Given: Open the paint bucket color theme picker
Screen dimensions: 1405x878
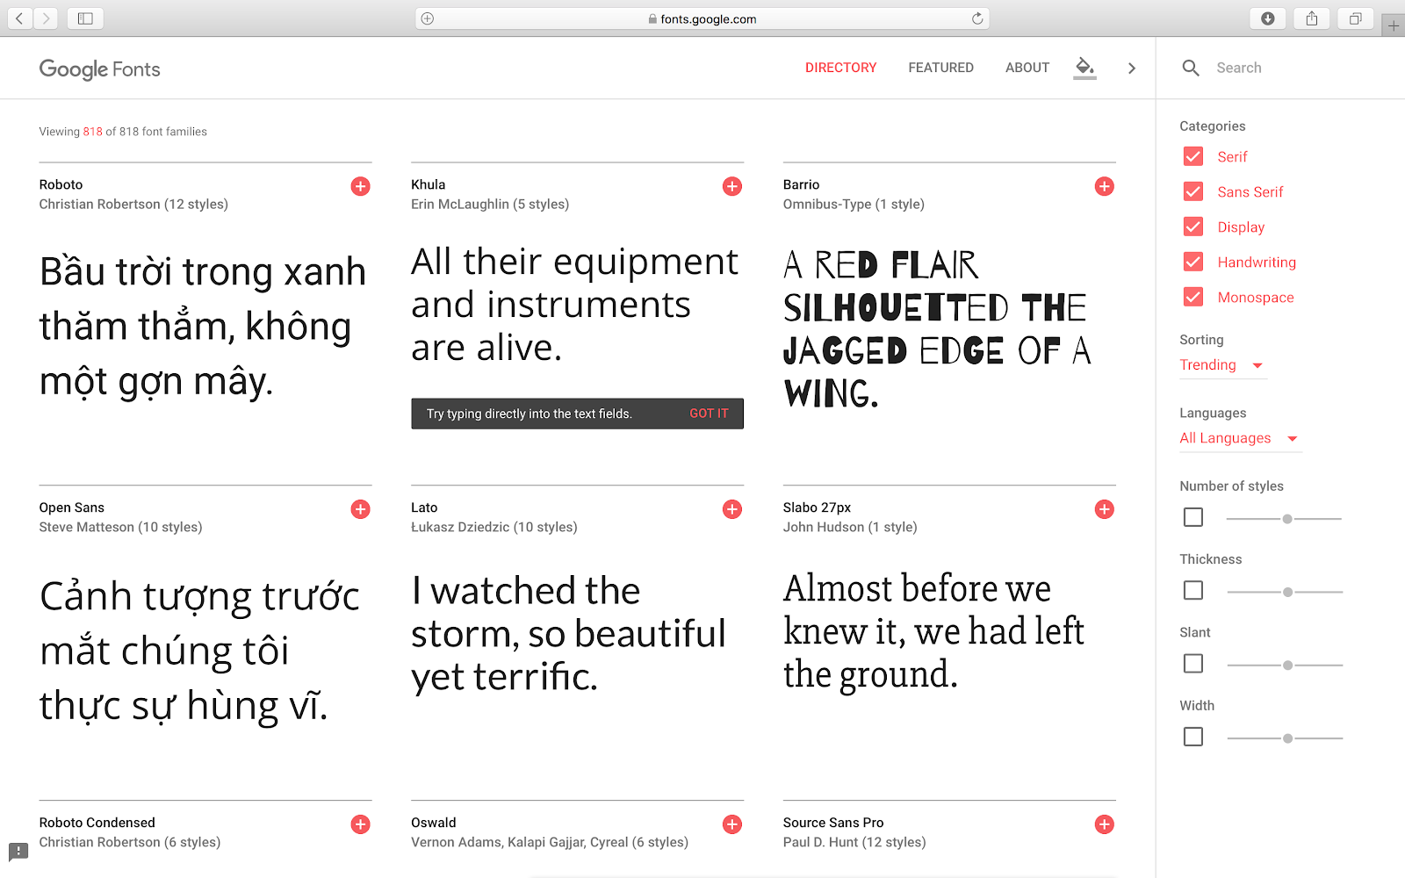Looking at the screenshot, I should pyautogui.click(x=1084, y=67).
